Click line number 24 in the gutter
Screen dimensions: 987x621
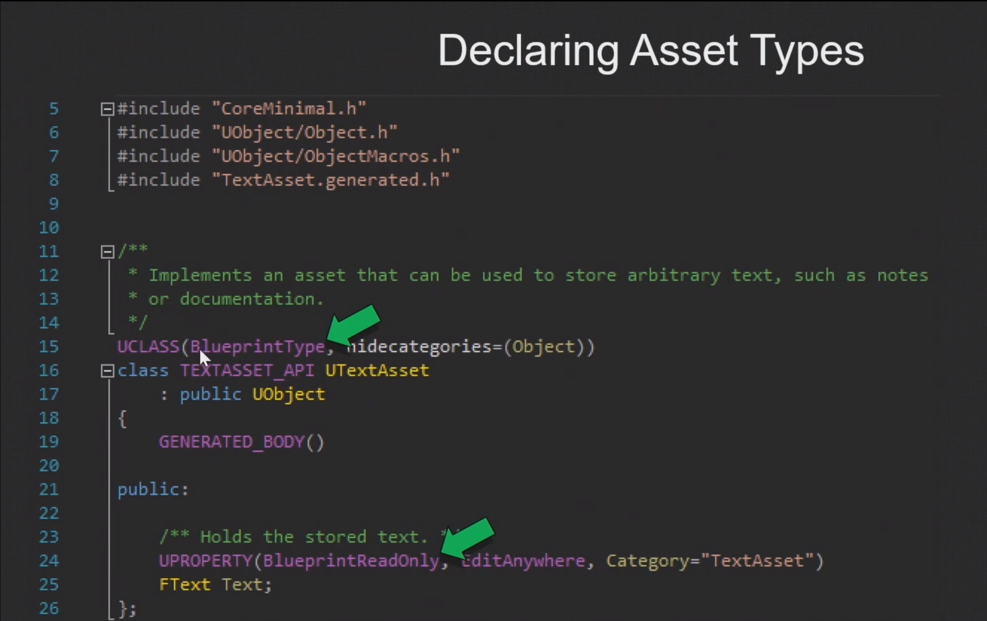tap(49, 561)
